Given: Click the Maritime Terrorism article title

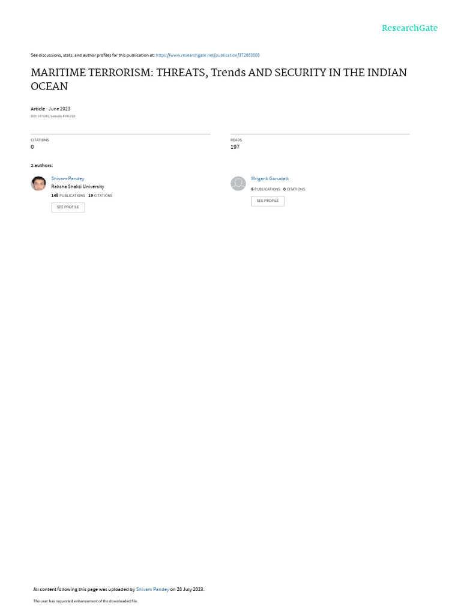Looking at the screenshot, I should [218, 79].
